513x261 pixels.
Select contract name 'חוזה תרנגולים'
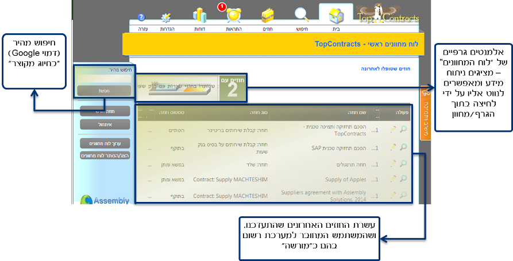pyautogui.click(x=352, y=165)
